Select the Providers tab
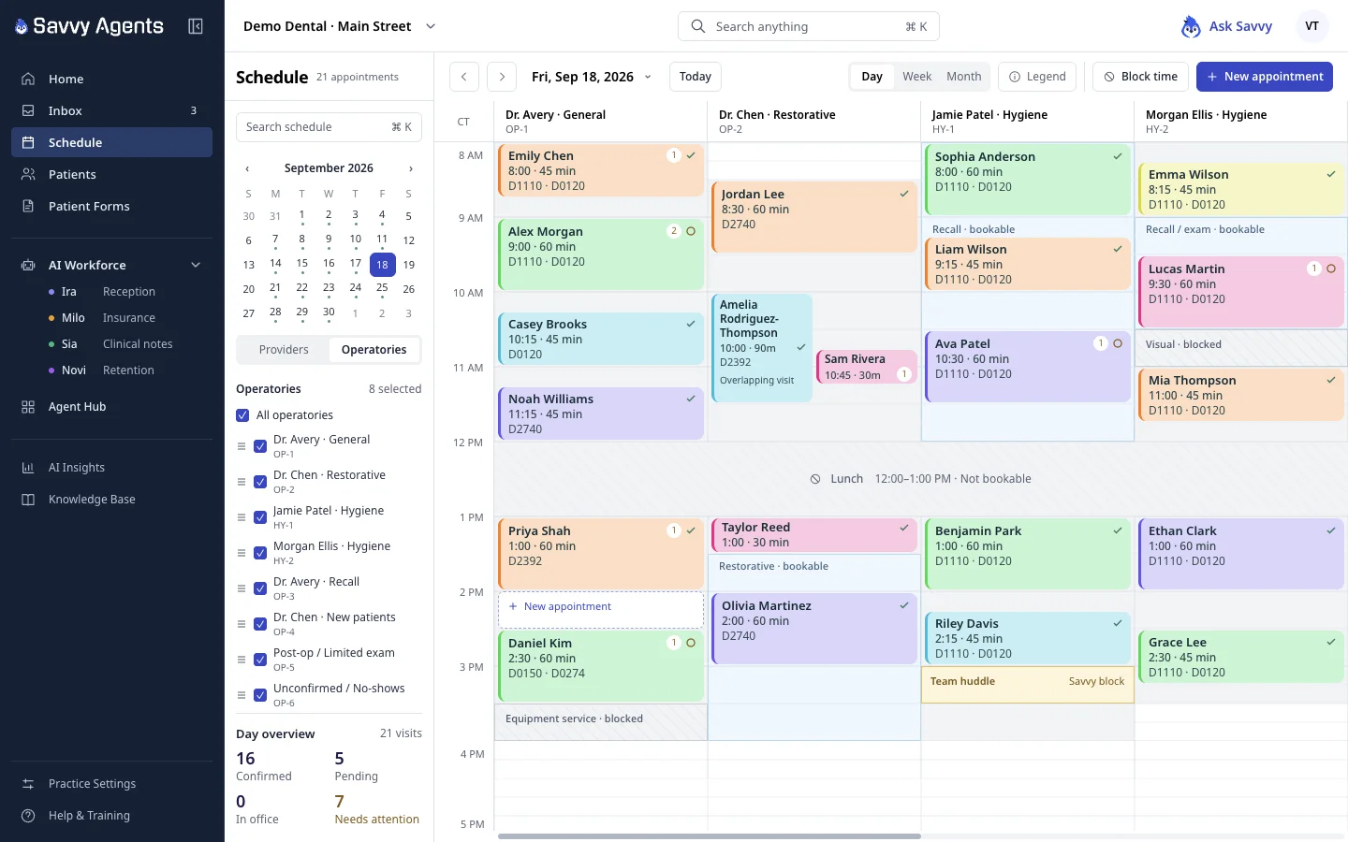The width and height of the screenshot is (1348, 842). point(284,350)
